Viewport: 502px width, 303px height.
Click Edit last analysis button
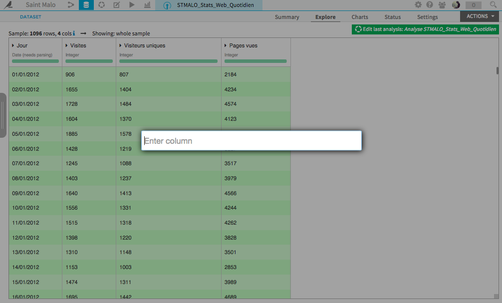coord(425,29)
